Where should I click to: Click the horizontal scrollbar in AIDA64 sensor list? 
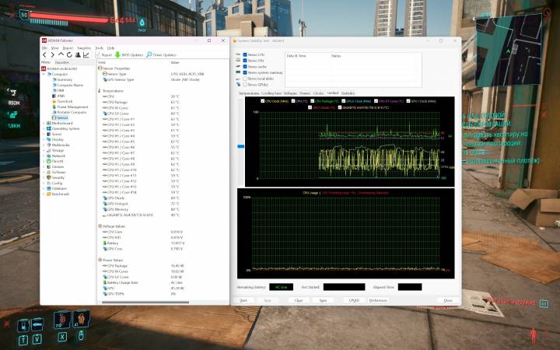[145, 303]
